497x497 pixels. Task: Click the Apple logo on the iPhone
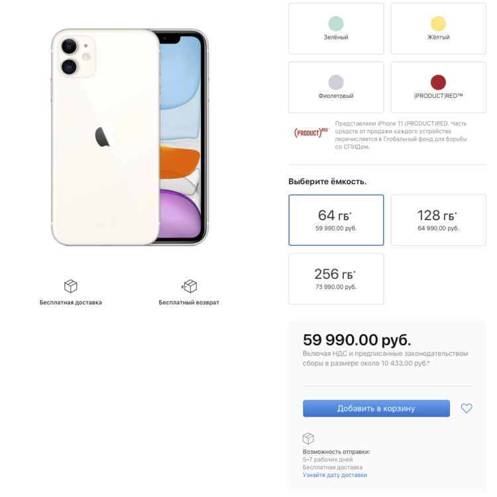tap(105, 135)
